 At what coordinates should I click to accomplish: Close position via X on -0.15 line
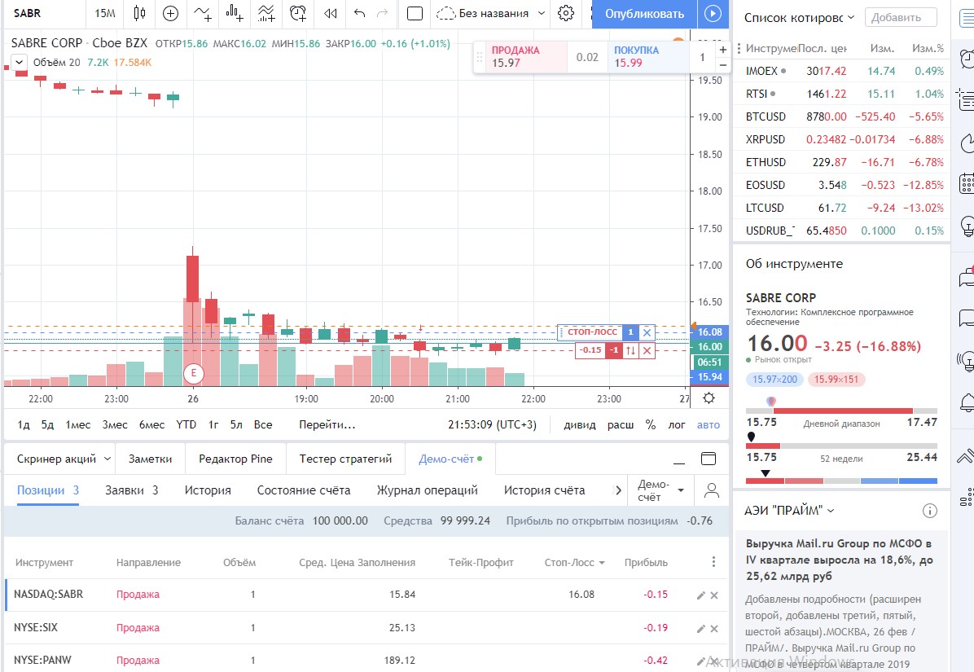click(x=647, y=350)
